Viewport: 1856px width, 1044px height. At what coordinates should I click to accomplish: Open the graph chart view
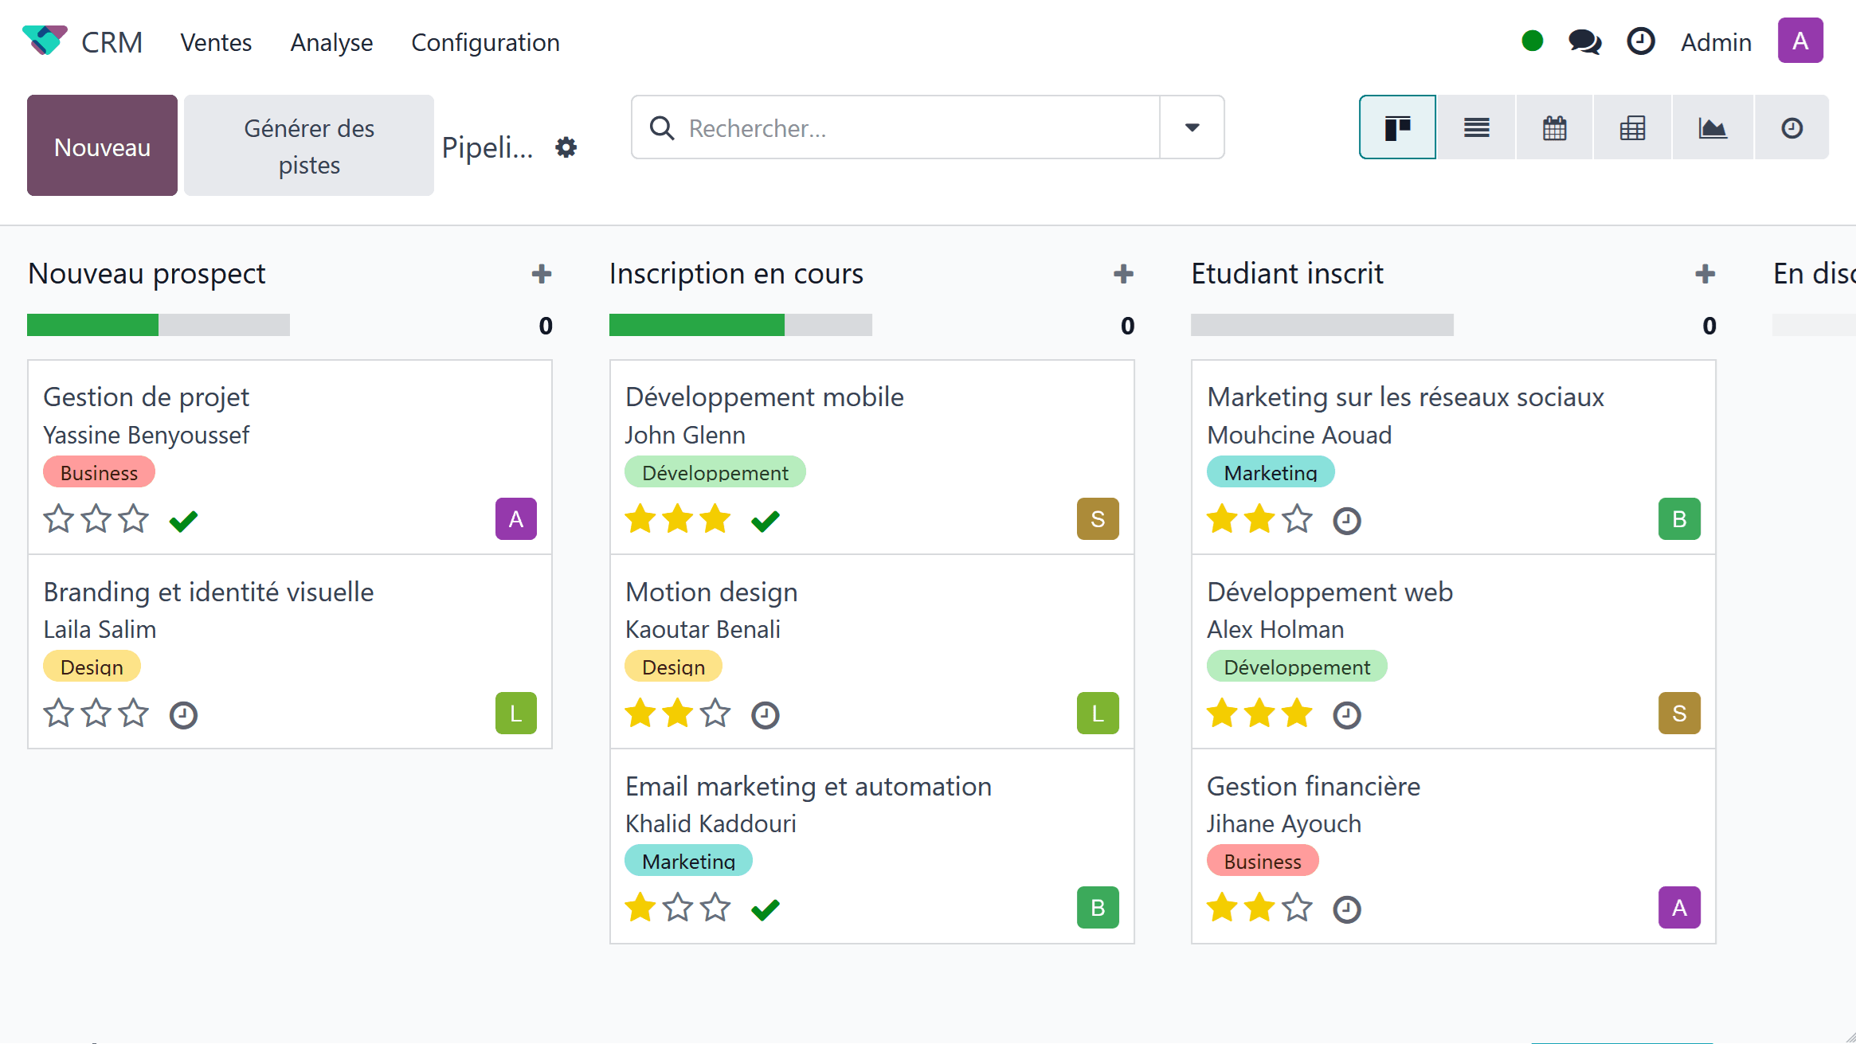pos(1712,127)
